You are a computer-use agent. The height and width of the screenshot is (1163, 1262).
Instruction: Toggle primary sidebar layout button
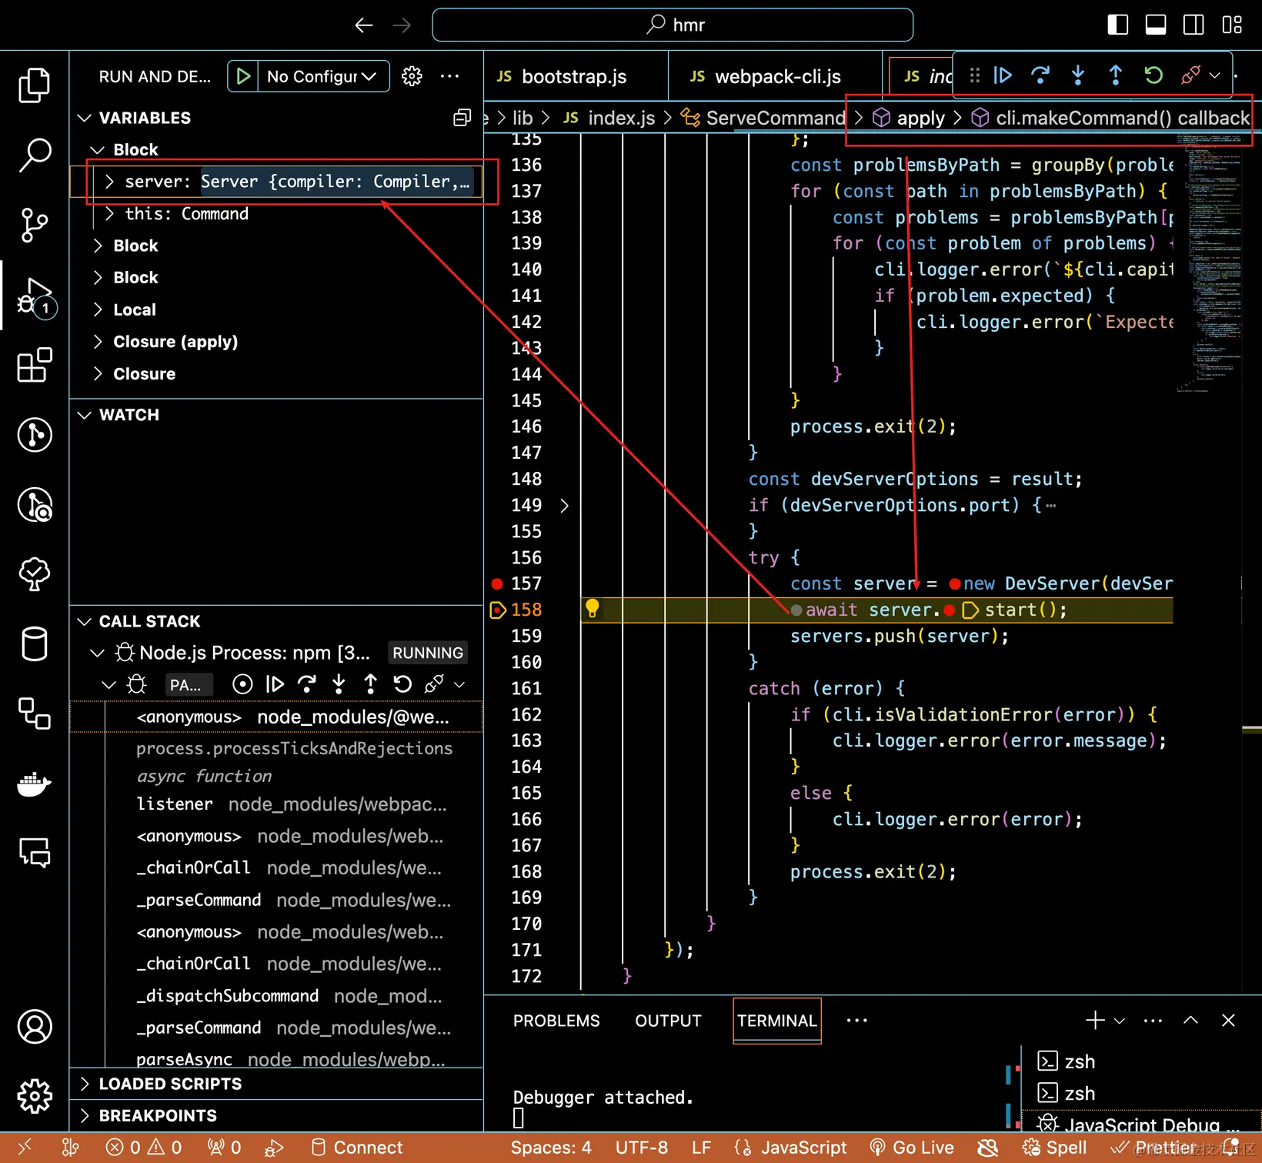click(x=1117, y=25)
